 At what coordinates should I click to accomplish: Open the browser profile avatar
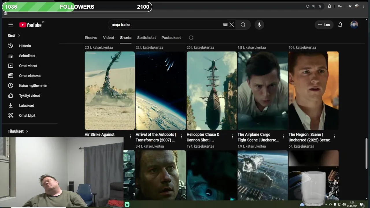pos(357,6)
